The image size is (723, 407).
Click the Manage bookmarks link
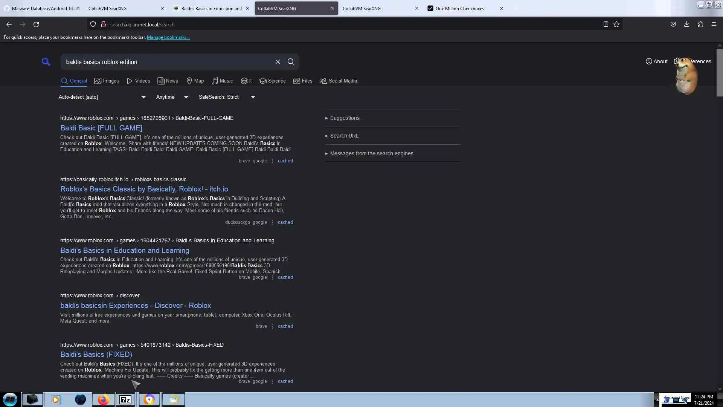click(168, 37)
